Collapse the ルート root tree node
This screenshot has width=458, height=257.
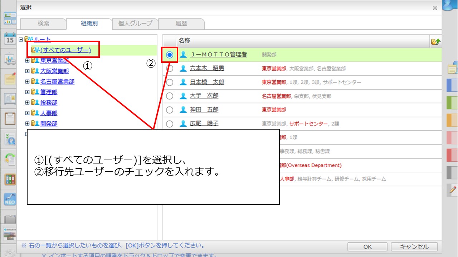pyautogui.click(x=21, y=39)
